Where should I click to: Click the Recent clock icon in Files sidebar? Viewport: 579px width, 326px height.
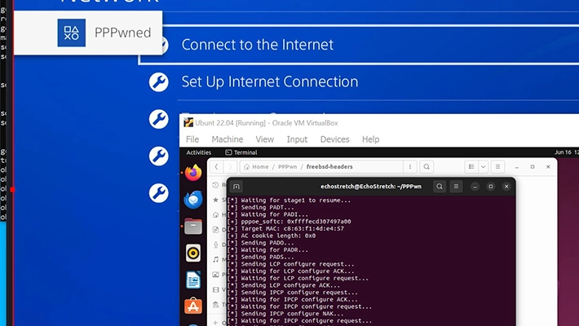(x=215, y=185)
